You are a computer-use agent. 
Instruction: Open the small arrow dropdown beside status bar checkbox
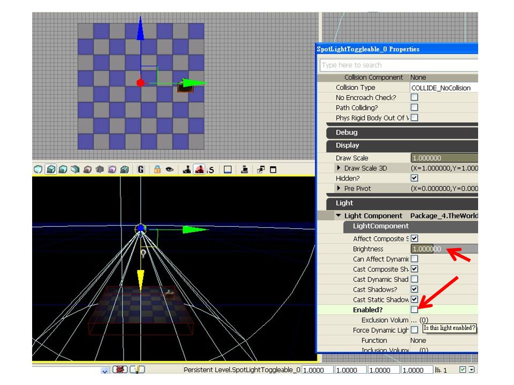click(472, 369)
